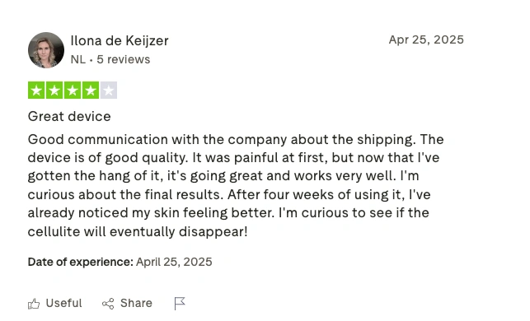The image size is (530, 321).
Task: Click the review text starting "Good communication"
Action: pos(236,185)
